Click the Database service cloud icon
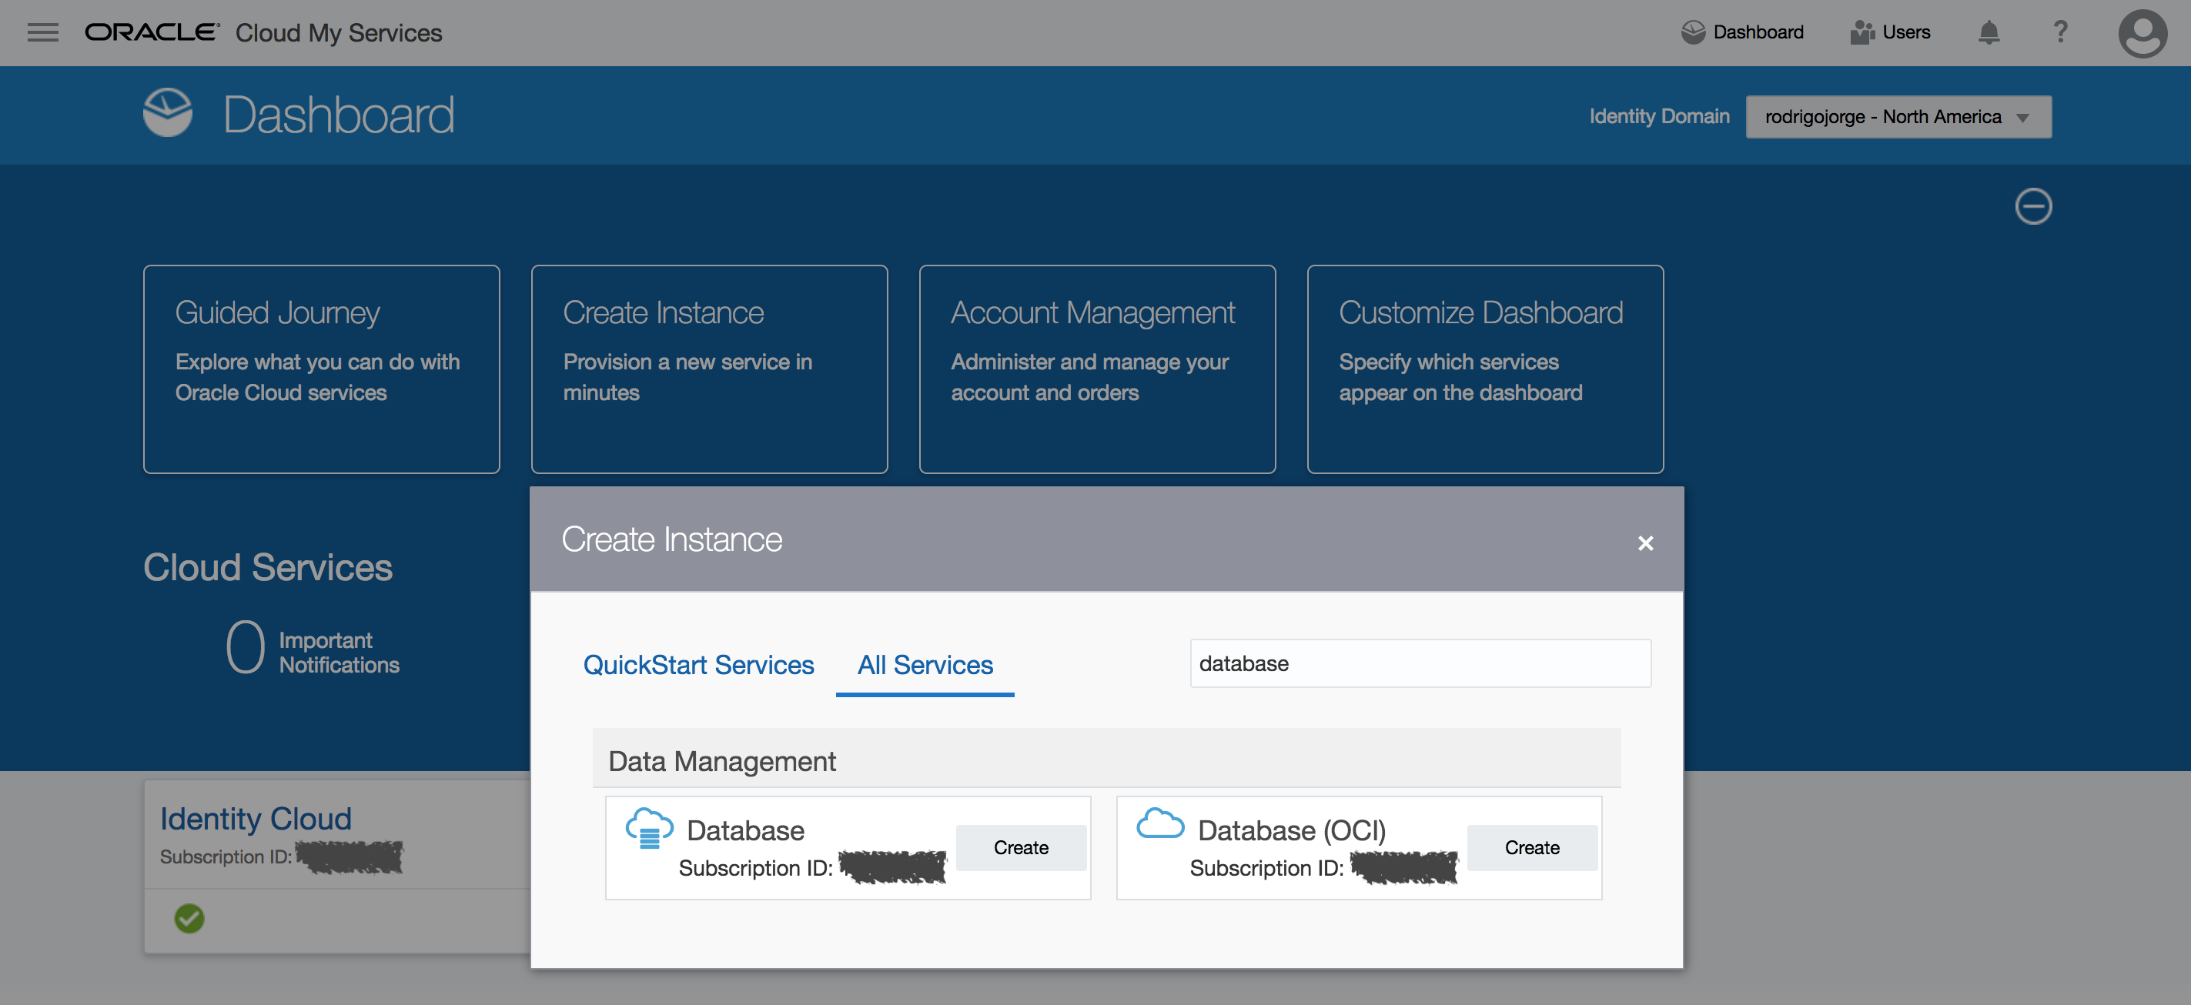 (649, 829)
